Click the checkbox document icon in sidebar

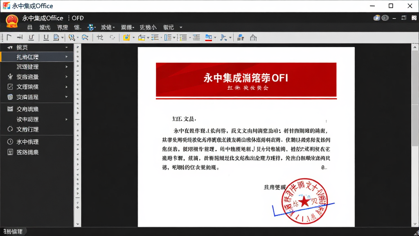pos(10,87)
